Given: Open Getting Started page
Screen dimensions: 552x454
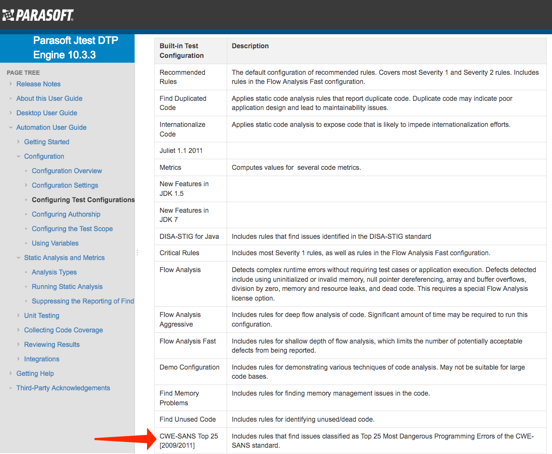Looking at the screenshot, I should click(46, 141).
